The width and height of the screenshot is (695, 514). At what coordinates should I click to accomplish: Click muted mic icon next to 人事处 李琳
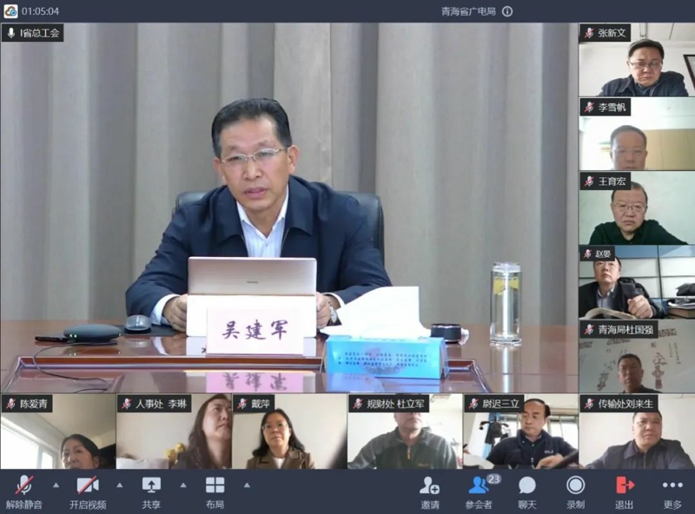coord(126,404)
